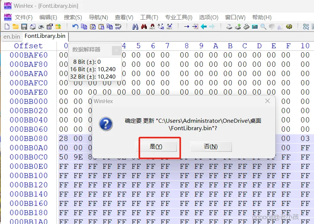Image resolution: width=314 pixels, height=224 pixels.
Task: Click column header F
Action: point(288,46)
